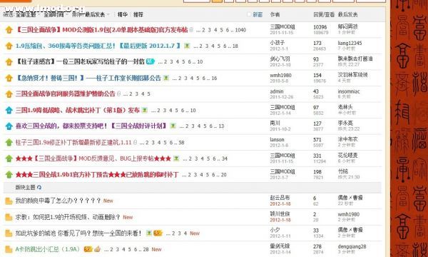Viewport: 428px width, 257px height.
Task: Open thread 一位三国老玩家写给柱子的一封信
Action: tap(80, 61)
